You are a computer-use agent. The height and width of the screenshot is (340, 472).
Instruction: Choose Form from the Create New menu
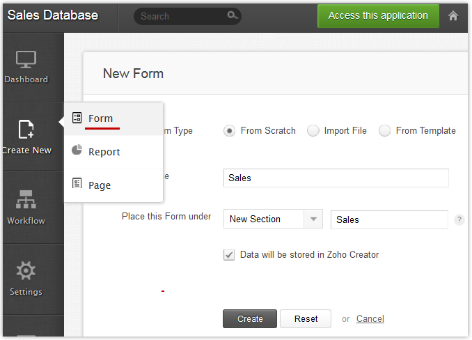[100, 118]
